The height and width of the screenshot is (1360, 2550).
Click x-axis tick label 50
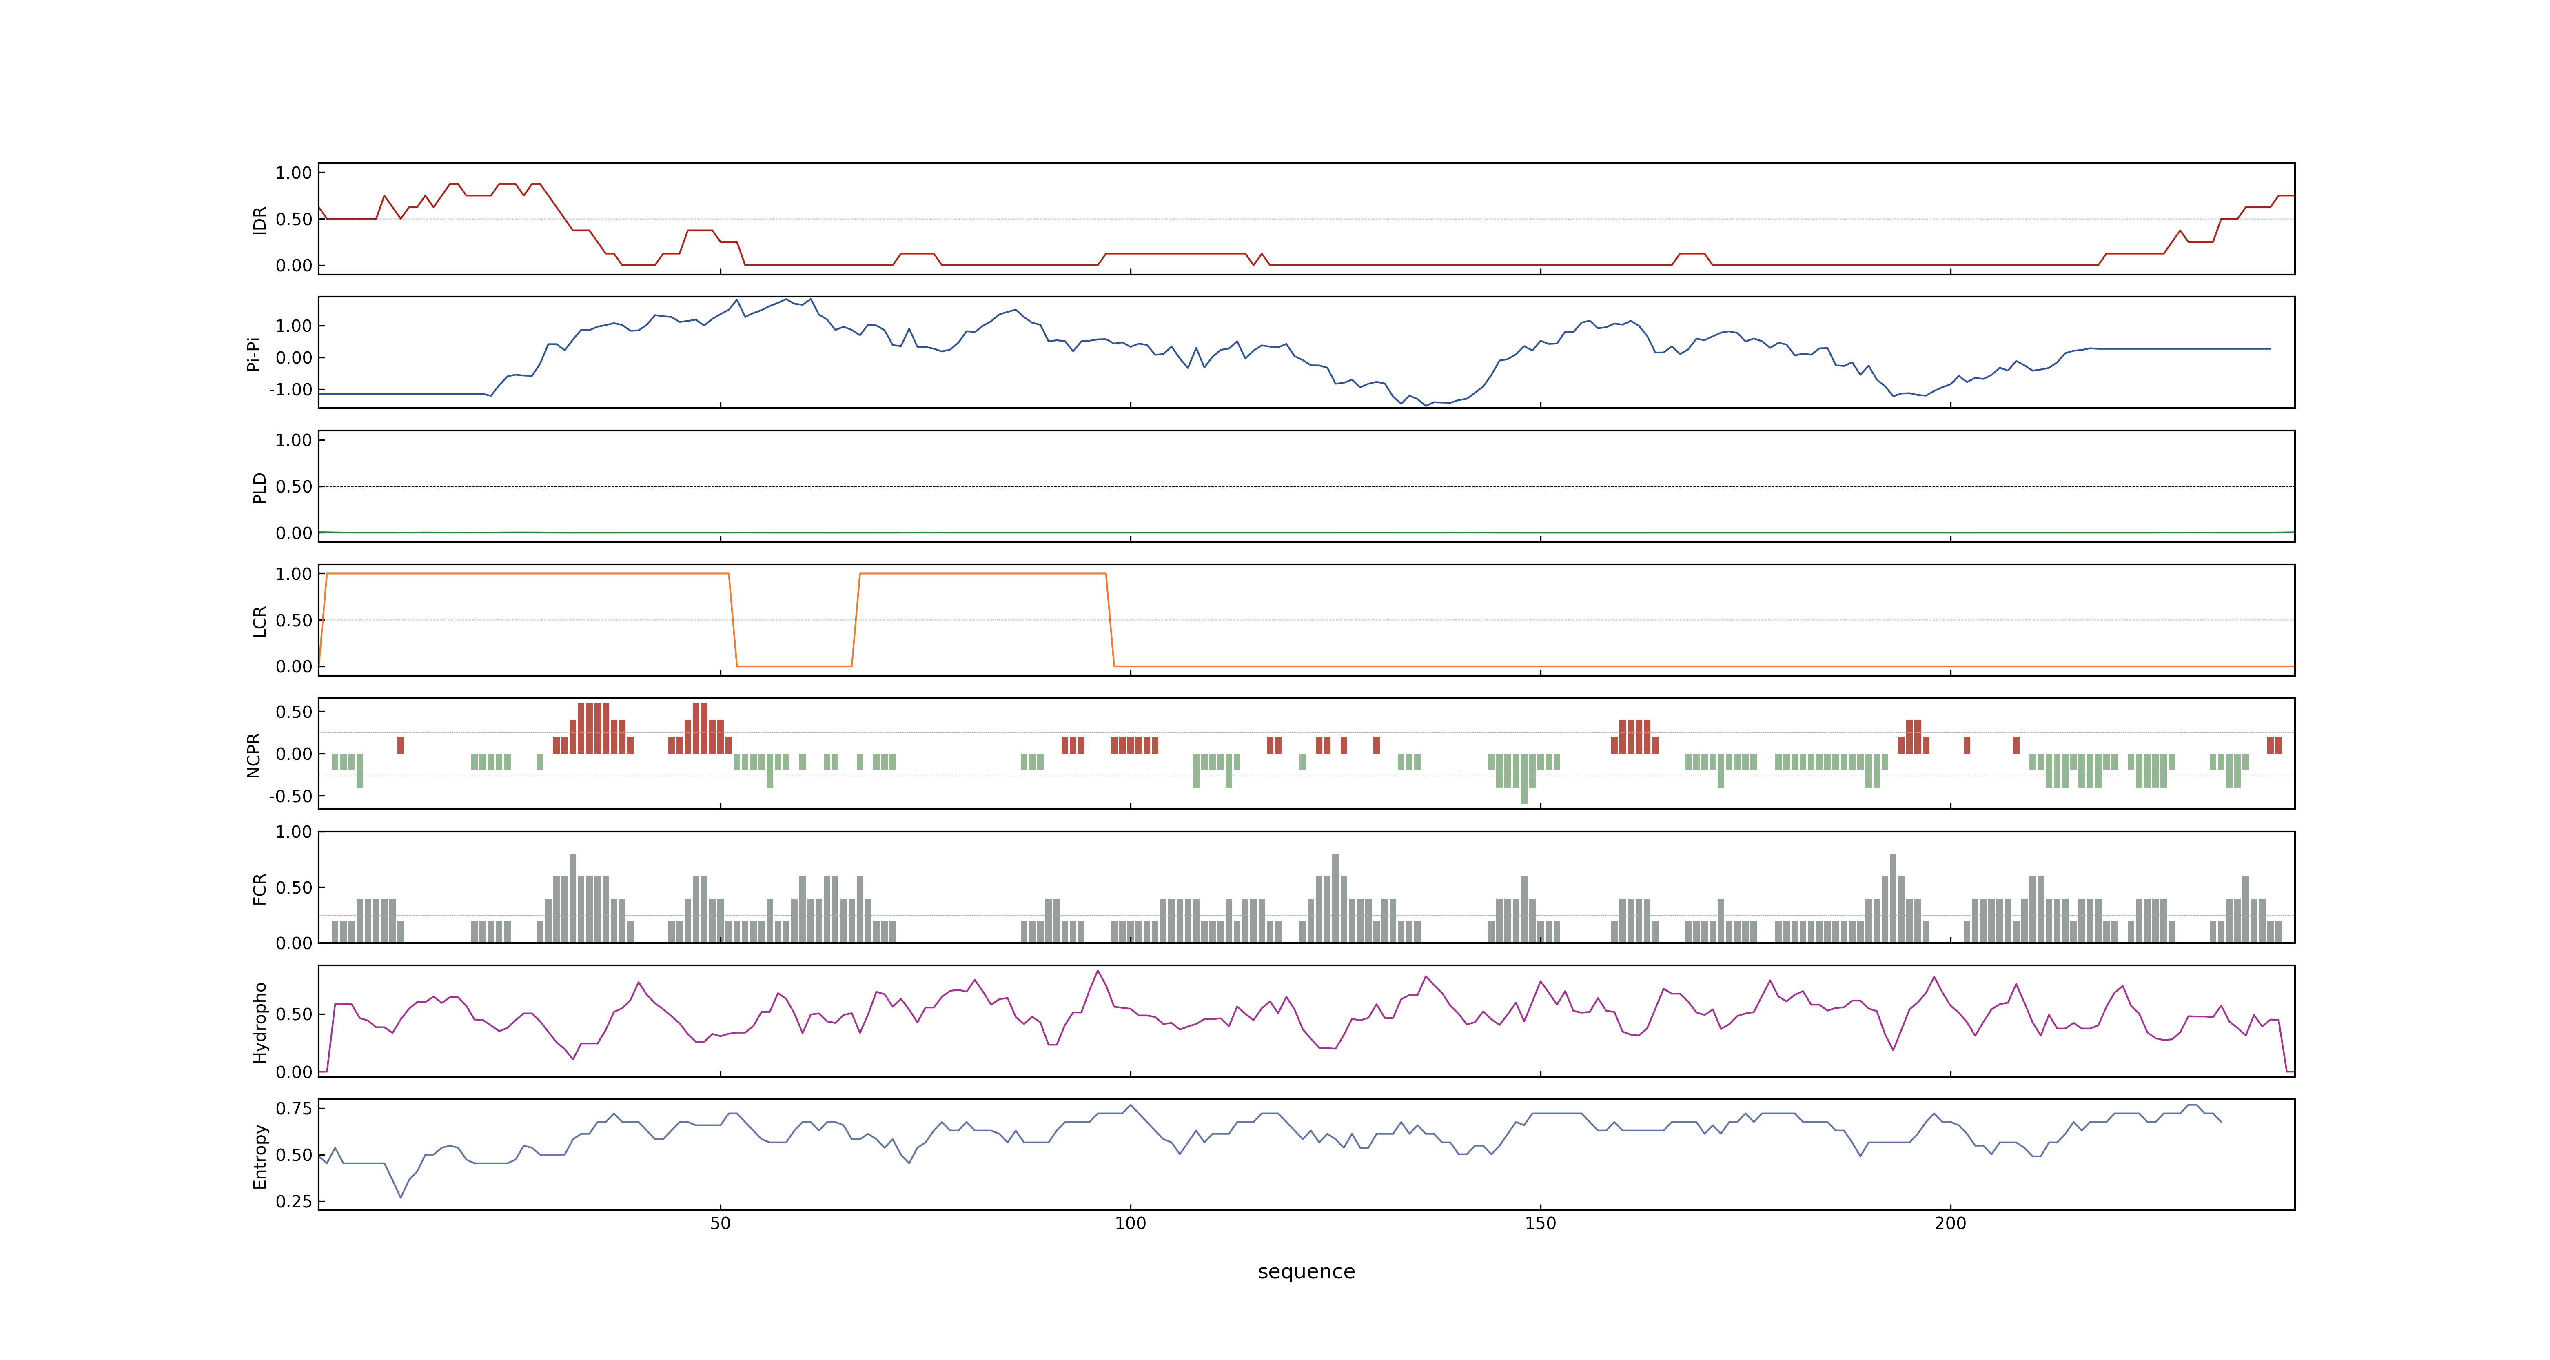(720, 1222)
